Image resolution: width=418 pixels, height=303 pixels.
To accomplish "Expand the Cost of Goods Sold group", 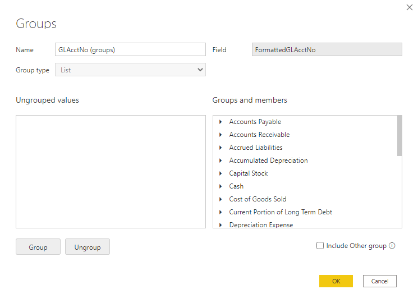I will [x=221, y=199].
